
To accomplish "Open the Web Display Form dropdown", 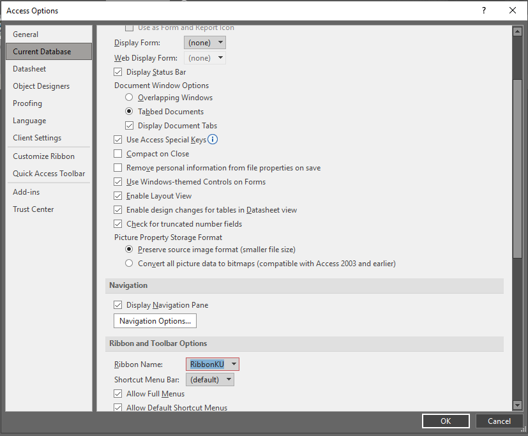I will (x=205, y=58).
